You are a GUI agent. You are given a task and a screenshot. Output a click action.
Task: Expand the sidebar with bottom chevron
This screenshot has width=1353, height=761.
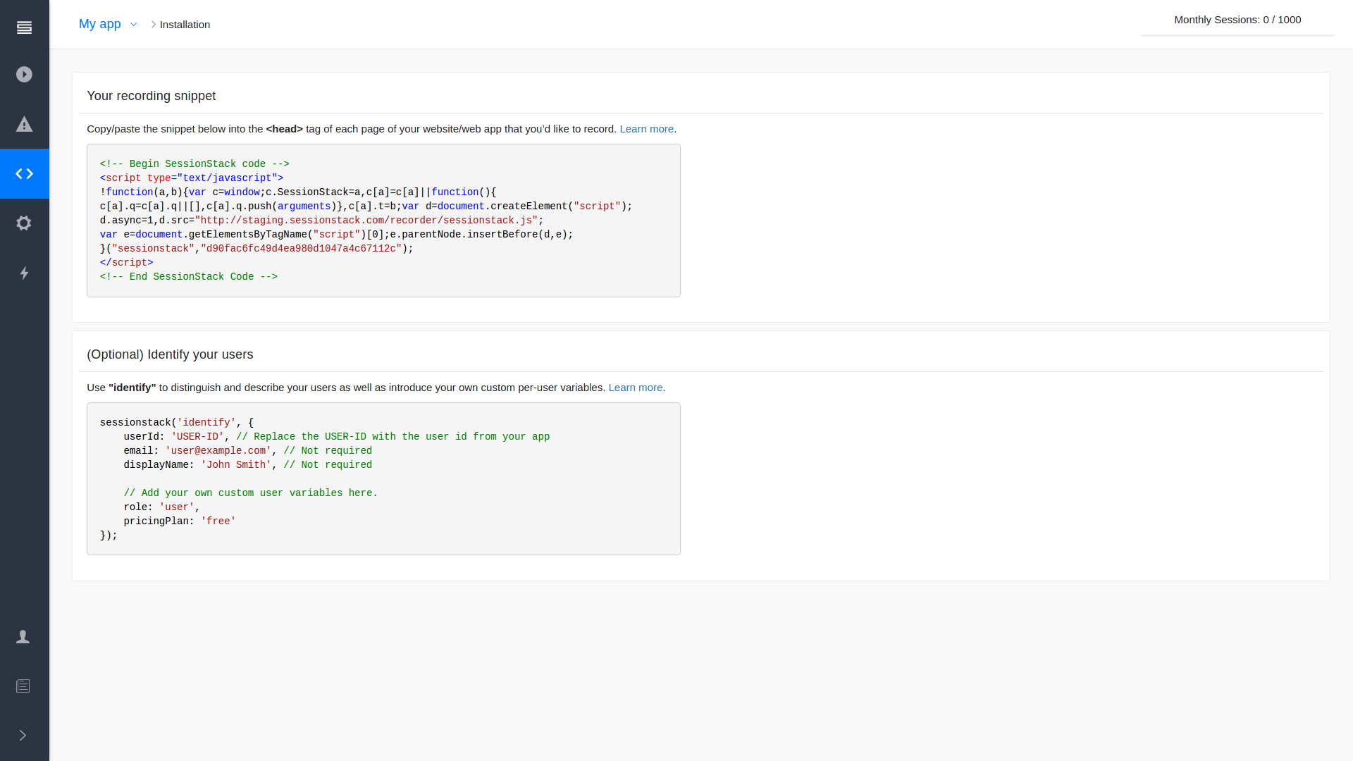[23, 736]
